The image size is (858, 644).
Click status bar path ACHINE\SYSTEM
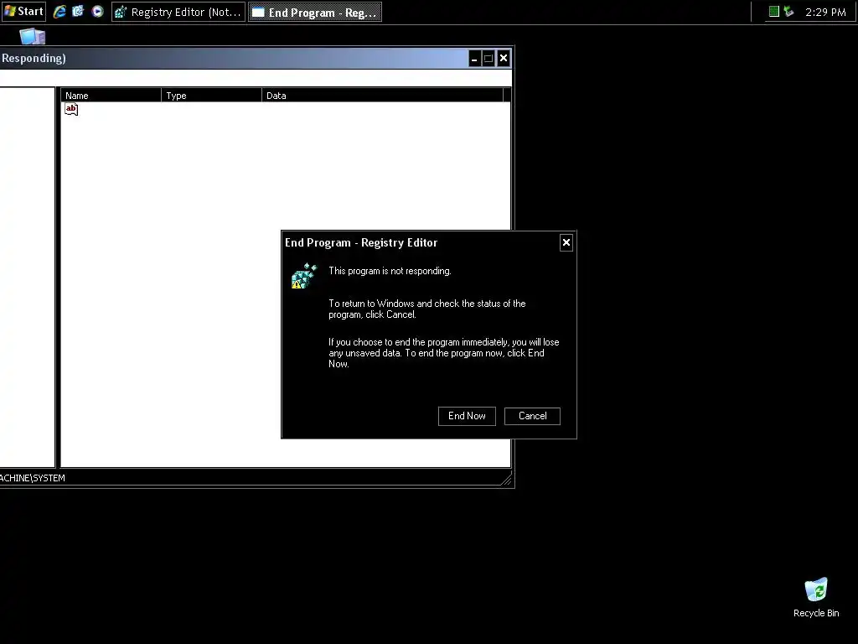click(33, 478)
